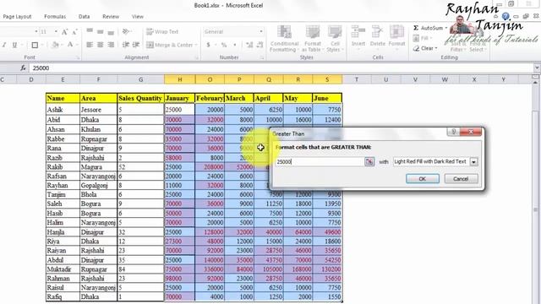Expand the Merge & Center arrow
Screen dimensions: 541x304
tap(196, 45)
